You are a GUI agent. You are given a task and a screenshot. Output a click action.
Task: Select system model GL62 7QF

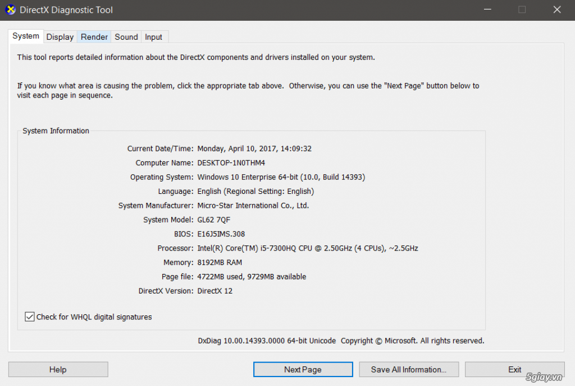click(214, 220)
